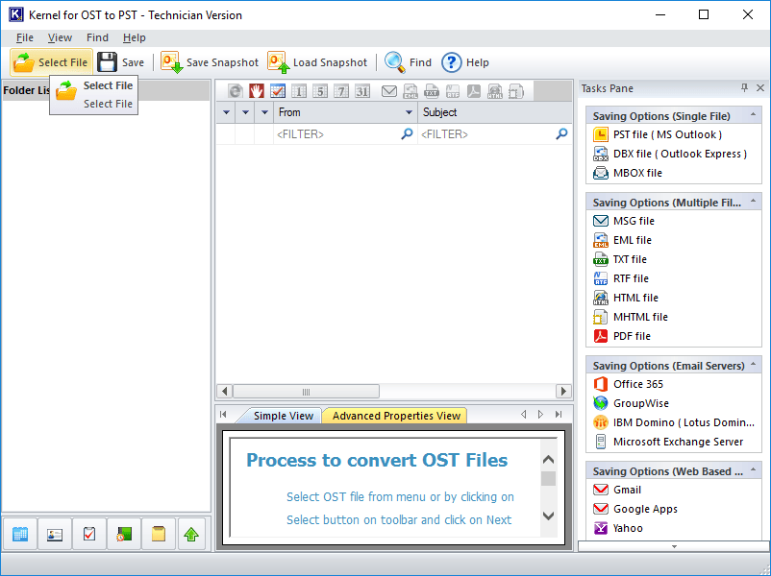Choose PST file (MS Outlook) option
Screen dimensions: 771x576
pos(658,134)
